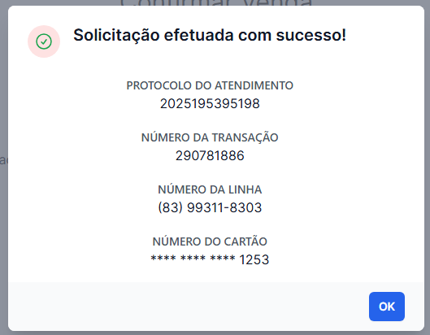Click the gray dialog footer bar
The width and height of the screenshot is (430, 335).
(x=216, y=307)
